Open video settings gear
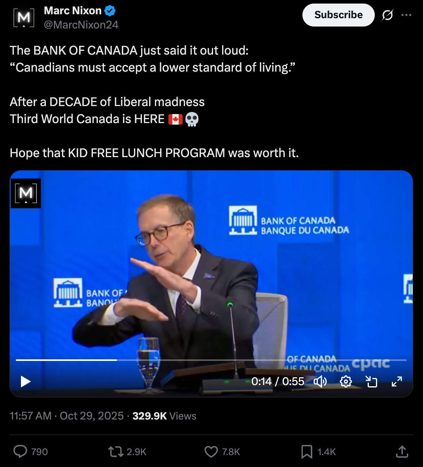This screenshot has height=467, width=423. [346, 382]
